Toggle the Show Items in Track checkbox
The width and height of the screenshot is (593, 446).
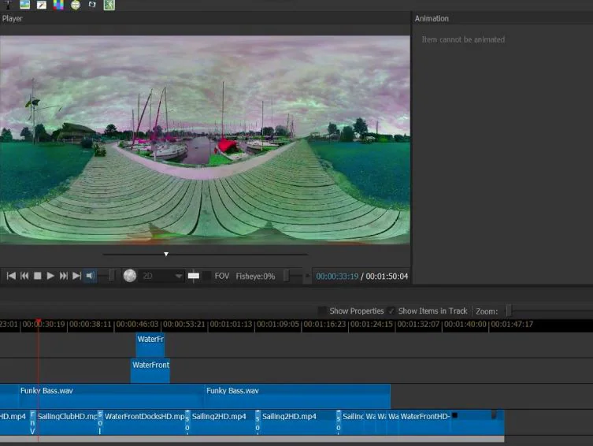pyautogui.click(x=391, y=311)
